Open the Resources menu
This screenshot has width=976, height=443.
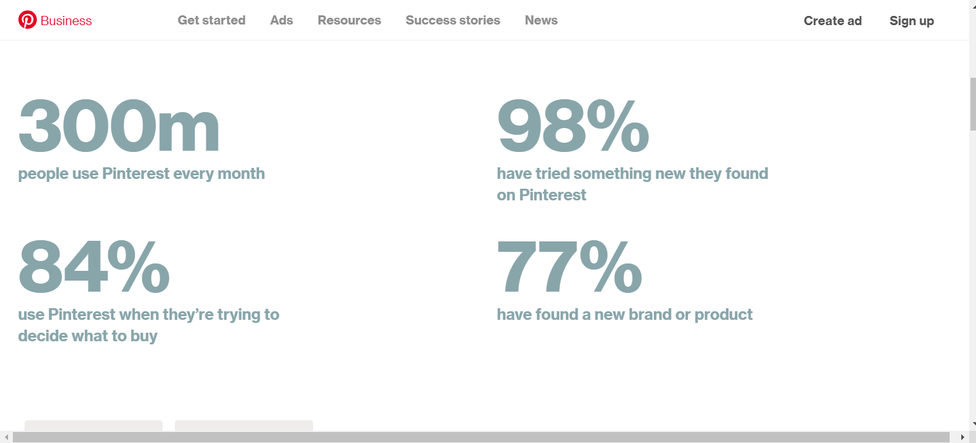349,20
